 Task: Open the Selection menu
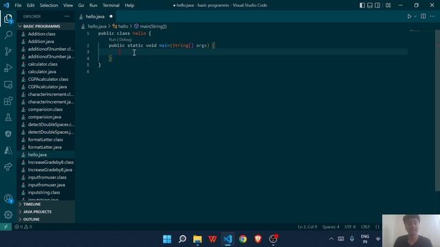coord(49,5)
